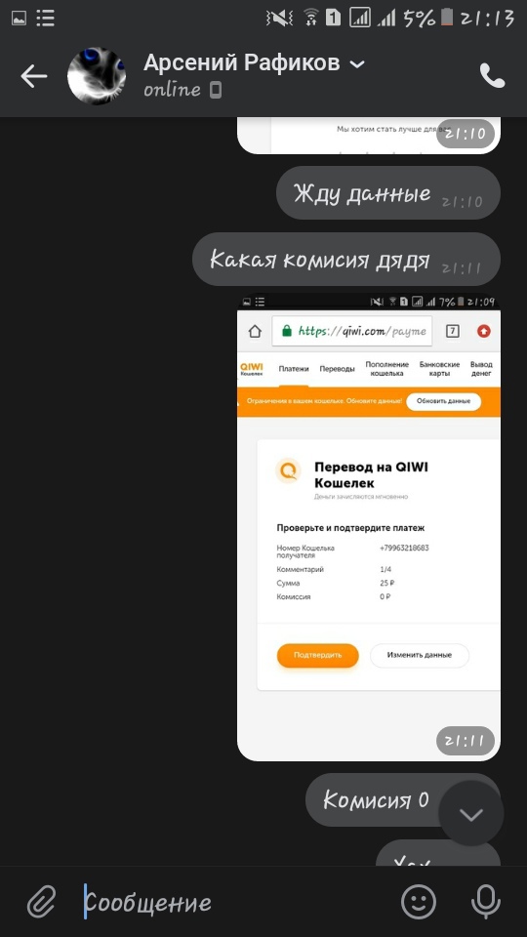Tap the tabs counter icon showing 7
The width and height of the screenshot is (527, 937).
click(452, 331)
